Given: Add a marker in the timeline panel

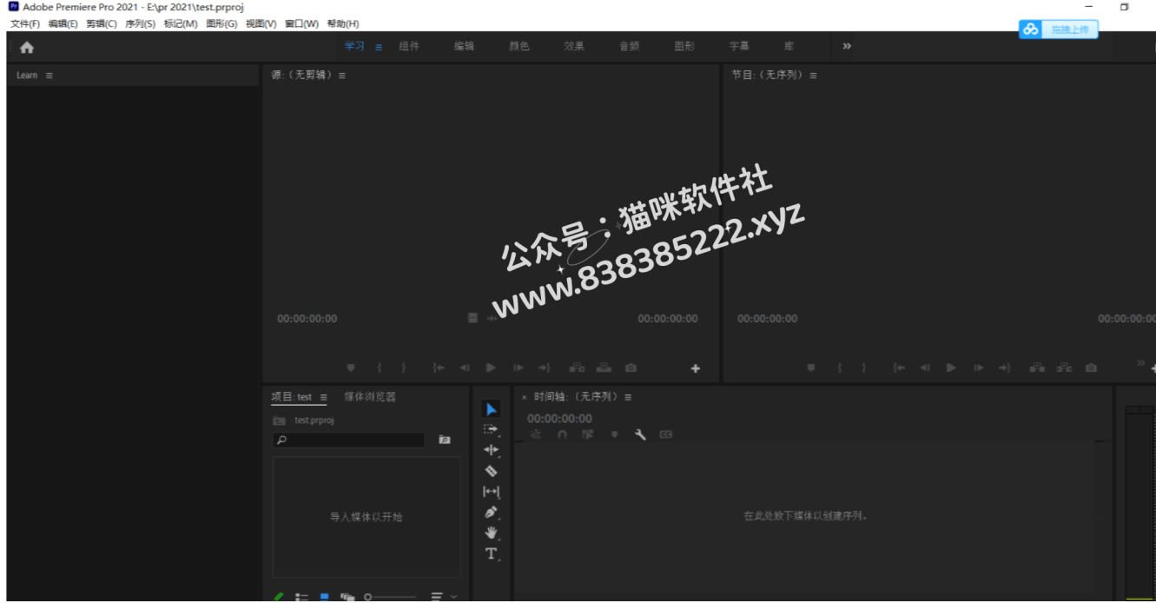Looking at the screenshot, I should (x=614, y=434).
